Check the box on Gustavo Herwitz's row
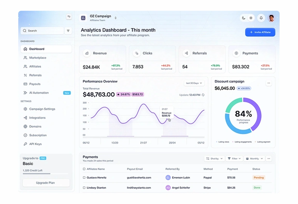298x204 pixels. (83, 178)
